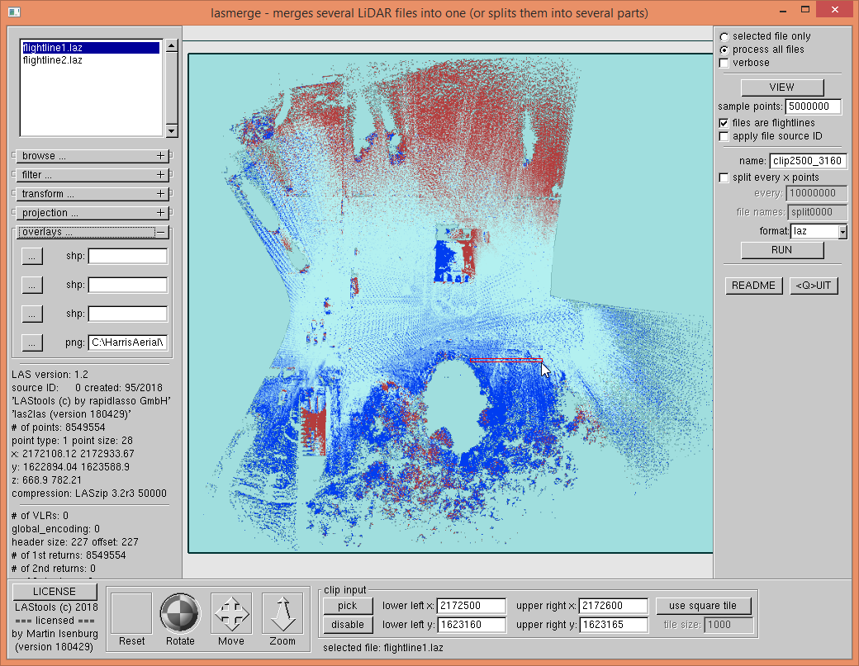Select the Rotate tool icon
The height and width of the screenshot is (666, 859).
[x=180, y=613]
